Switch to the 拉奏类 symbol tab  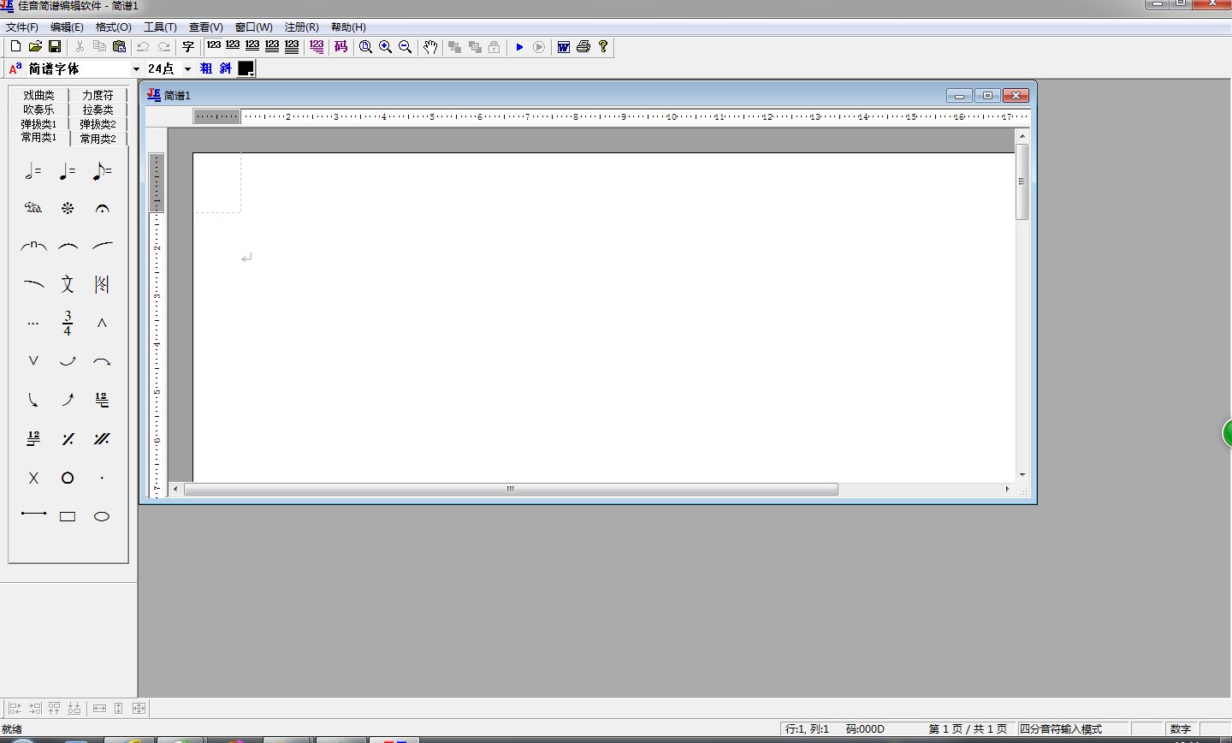[x=98, y=110]
